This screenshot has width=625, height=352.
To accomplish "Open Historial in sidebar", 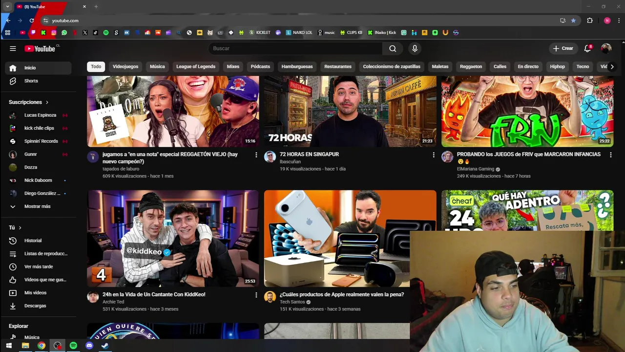I will pos(38,241).
